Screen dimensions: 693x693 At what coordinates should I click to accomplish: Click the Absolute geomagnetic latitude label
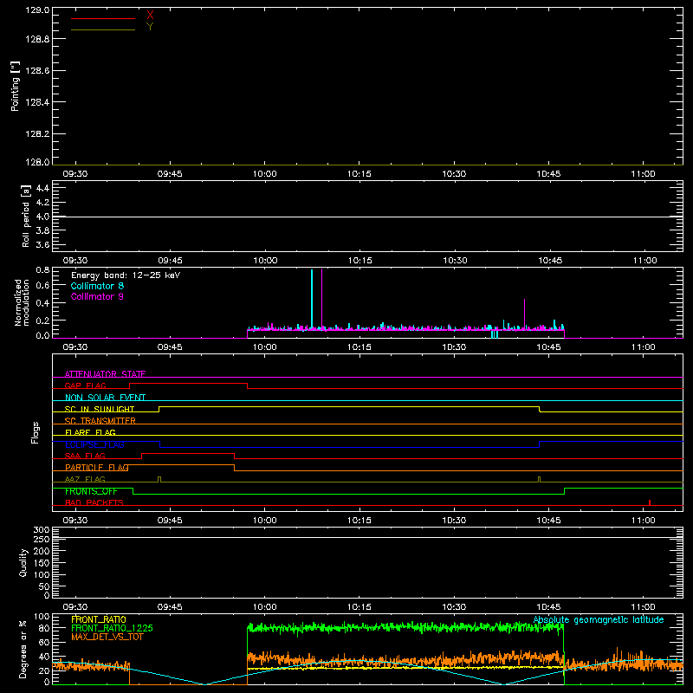tap(599, 620)
